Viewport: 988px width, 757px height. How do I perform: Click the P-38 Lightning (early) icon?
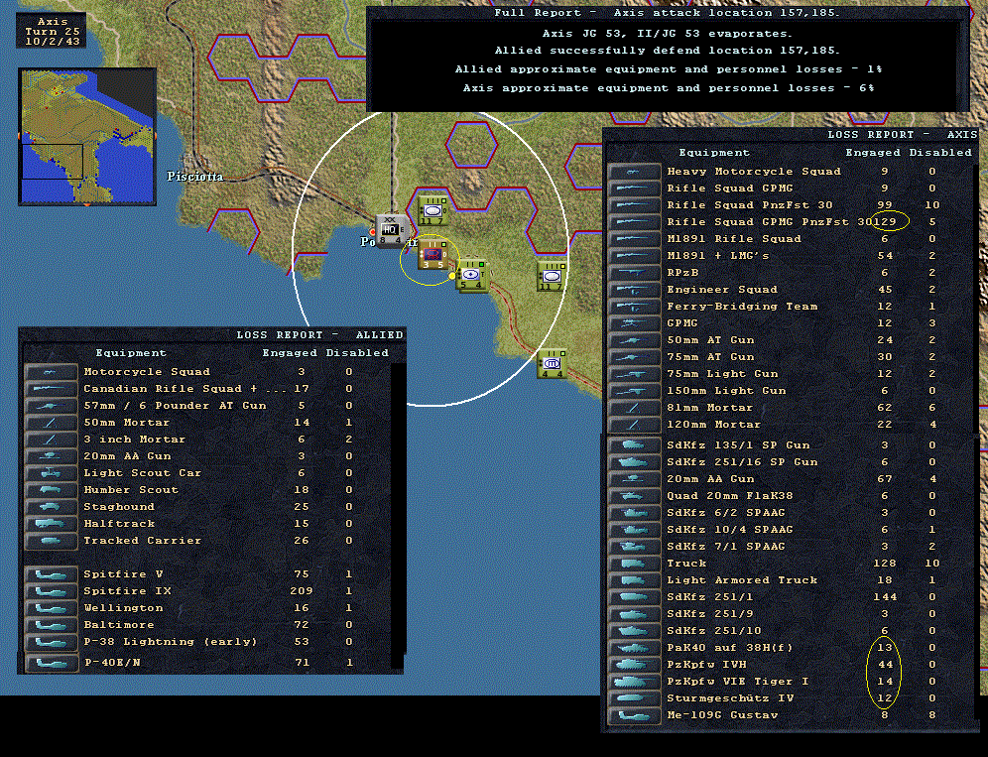[51, 642]
